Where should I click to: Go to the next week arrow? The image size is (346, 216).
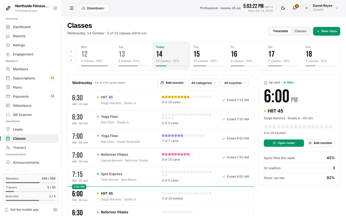71,60
